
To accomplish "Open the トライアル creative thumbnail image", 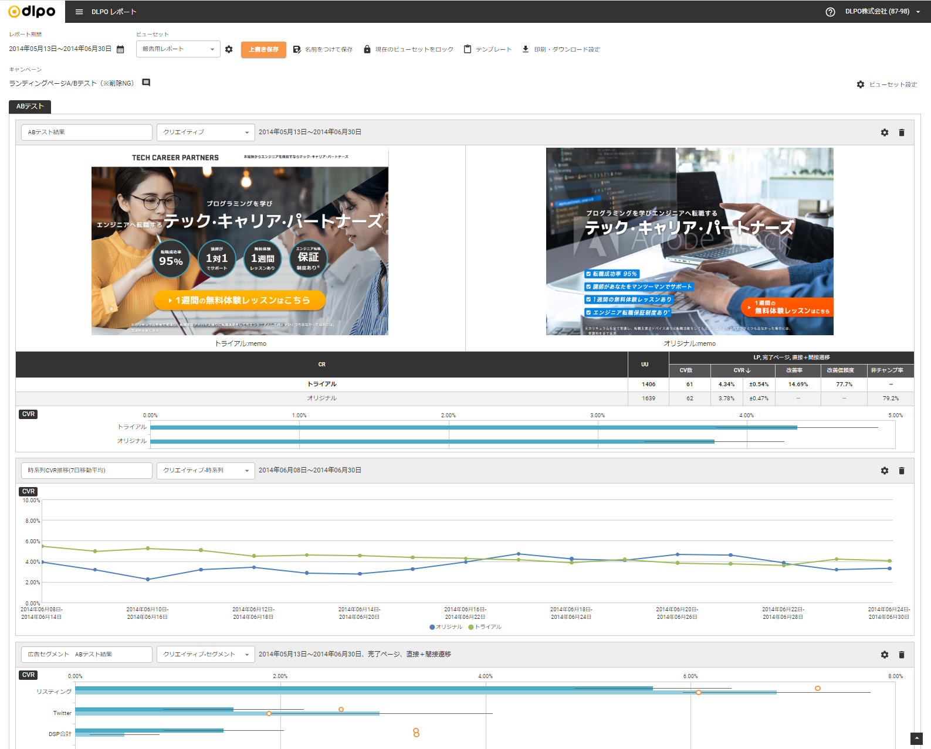I will (240, 241).
